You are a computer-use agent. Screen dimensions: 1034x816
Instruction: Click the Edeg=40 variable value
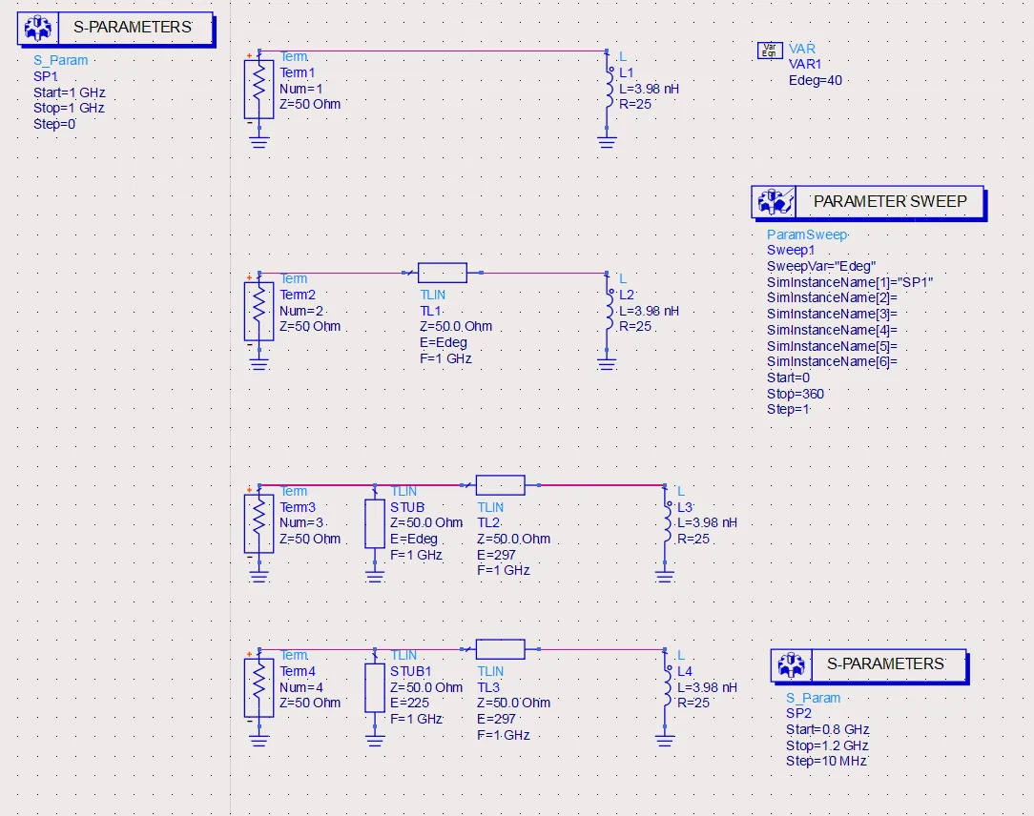point(815,80)
